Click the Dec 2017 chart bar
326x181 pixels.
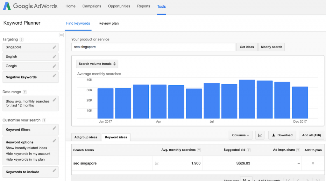point(300,102)
